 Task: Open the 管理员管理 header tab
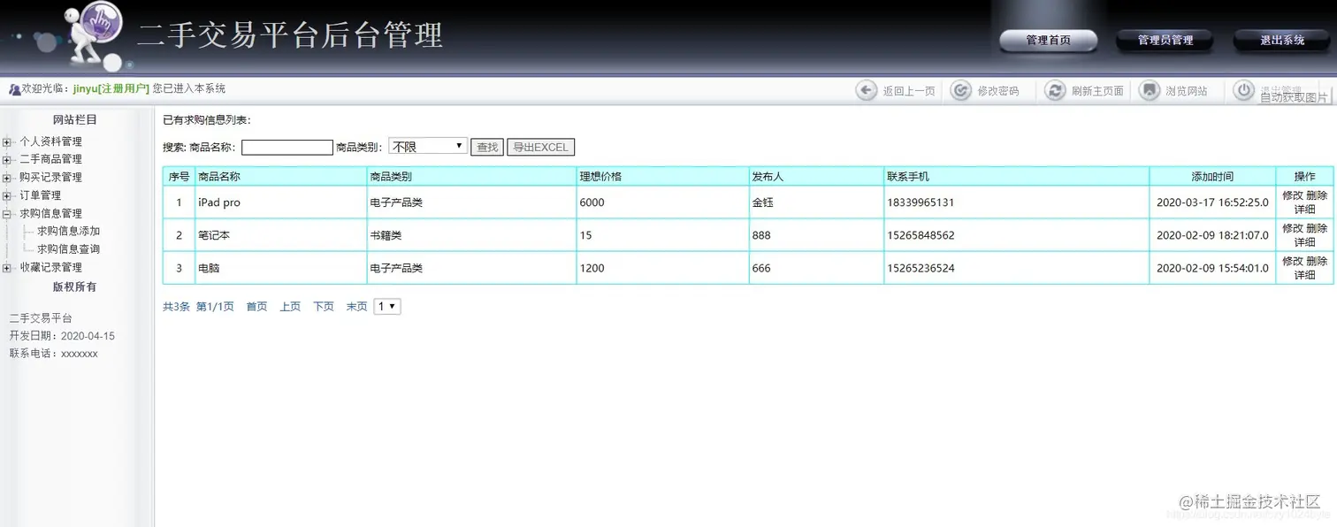(1165, 41)
